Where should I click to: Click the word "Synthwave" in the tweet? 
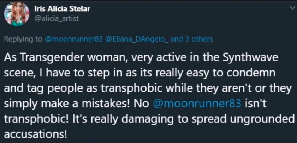250,58
